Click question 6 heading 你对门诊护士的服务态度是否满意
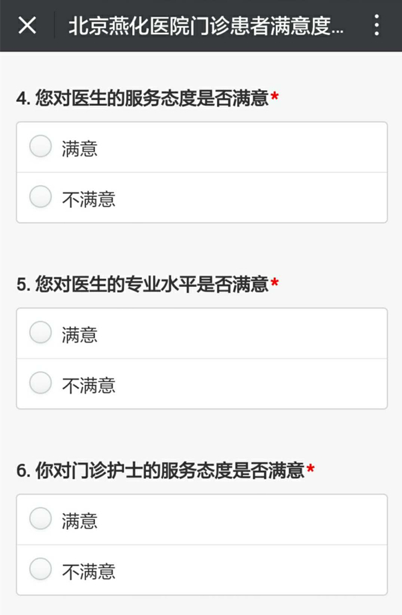Image resolution: width=402 pixels, height=615 pixels. pos(161,470)
